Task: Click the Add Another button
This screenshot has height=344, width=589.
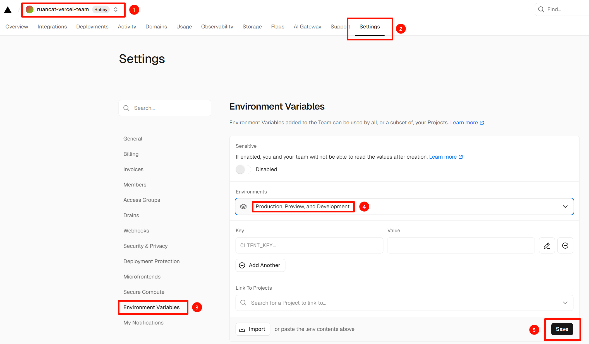Action: 260,265
